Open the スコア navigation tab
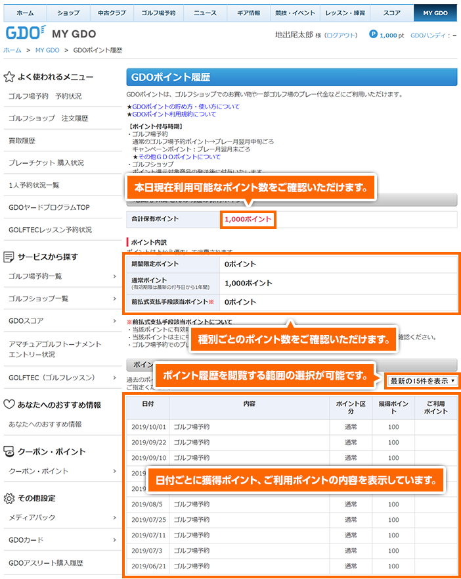The height and width of the screenshot is (579, 461). point(392,13)
